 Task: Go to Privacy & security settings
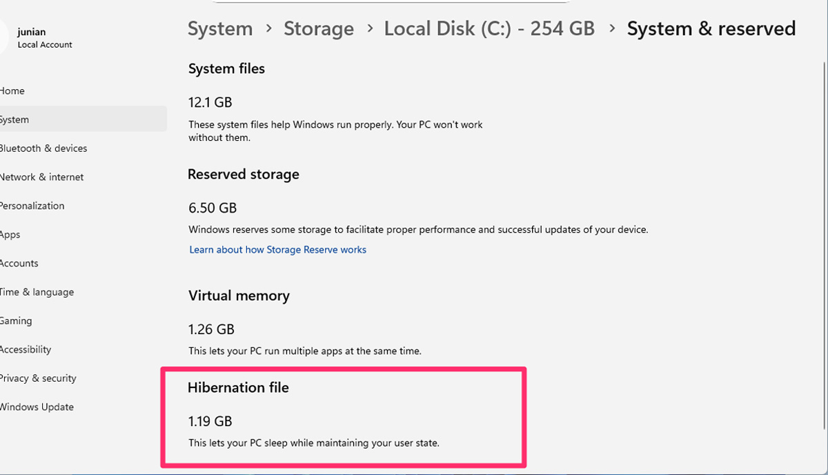click(x=38, y=378)
